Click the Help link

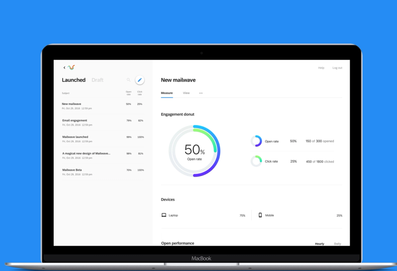pyautogui.click(x=321, y=68)
